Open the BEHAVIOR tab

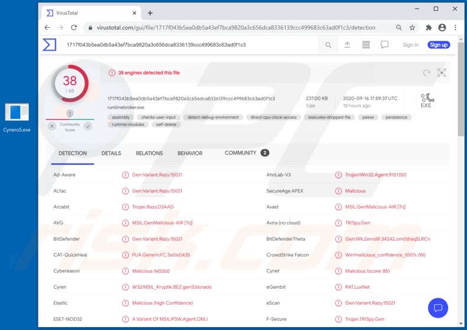190,153
